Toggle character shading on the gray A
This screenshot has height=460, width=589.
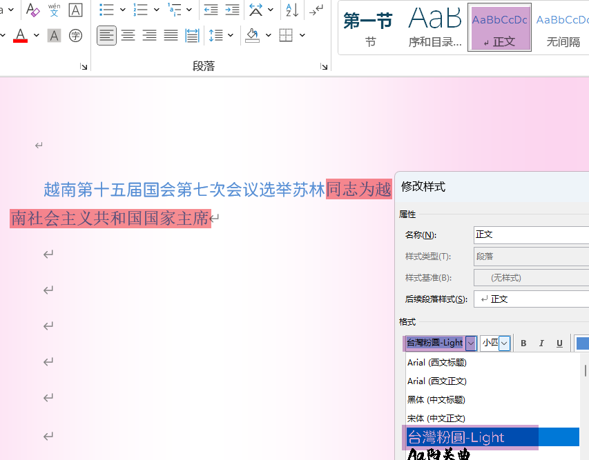pos(54,36)
